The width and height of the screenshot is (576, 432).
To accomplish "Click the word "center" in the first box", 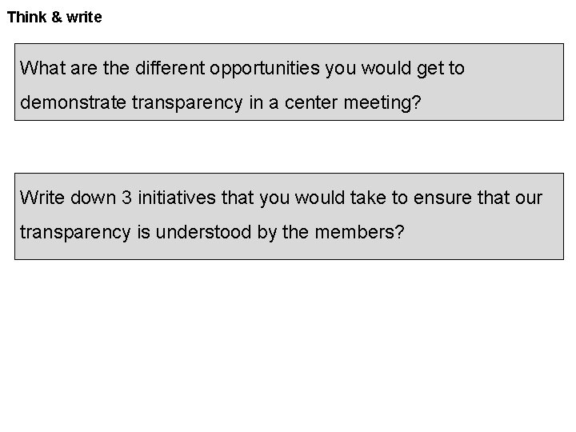I will [310, 103].
